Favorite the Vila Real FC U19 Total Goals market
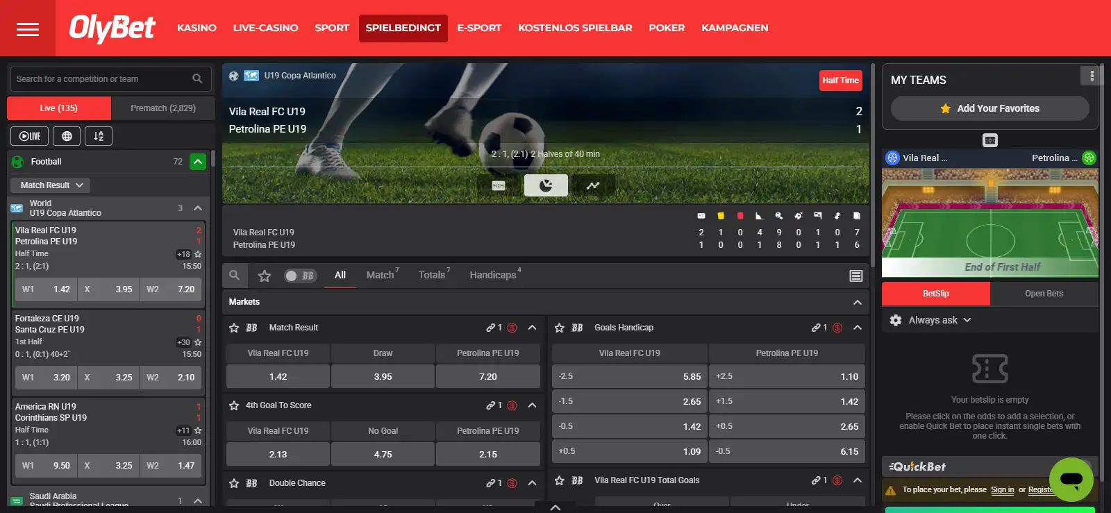1111x513 pixels. [x=560, y=480]
